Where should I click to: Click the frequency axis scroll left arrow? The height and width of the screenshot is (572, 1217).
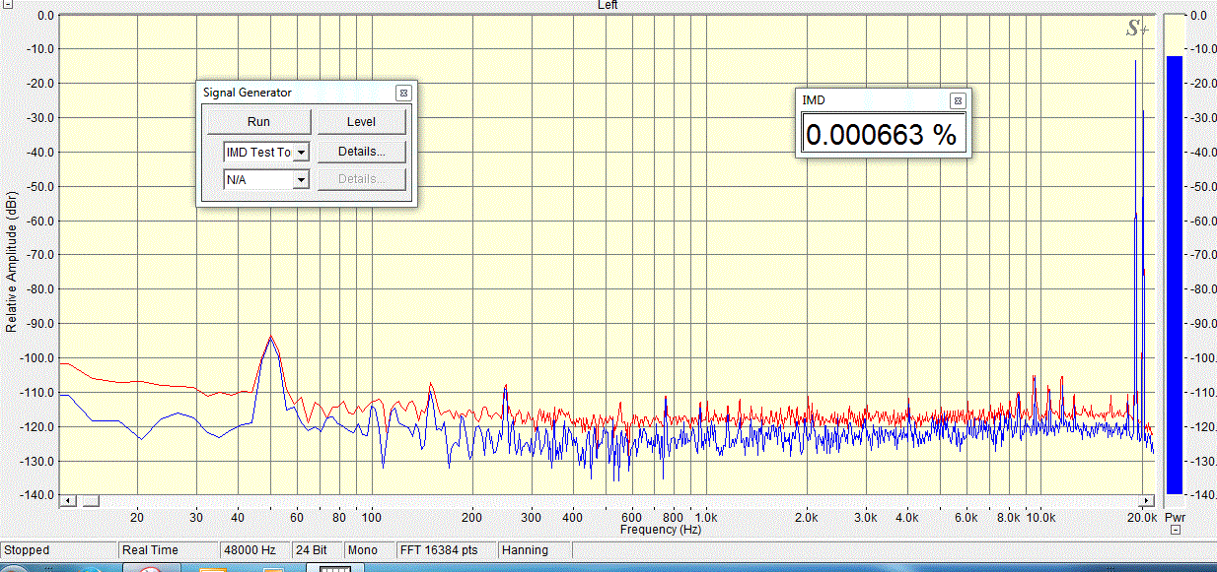[69, 501]
